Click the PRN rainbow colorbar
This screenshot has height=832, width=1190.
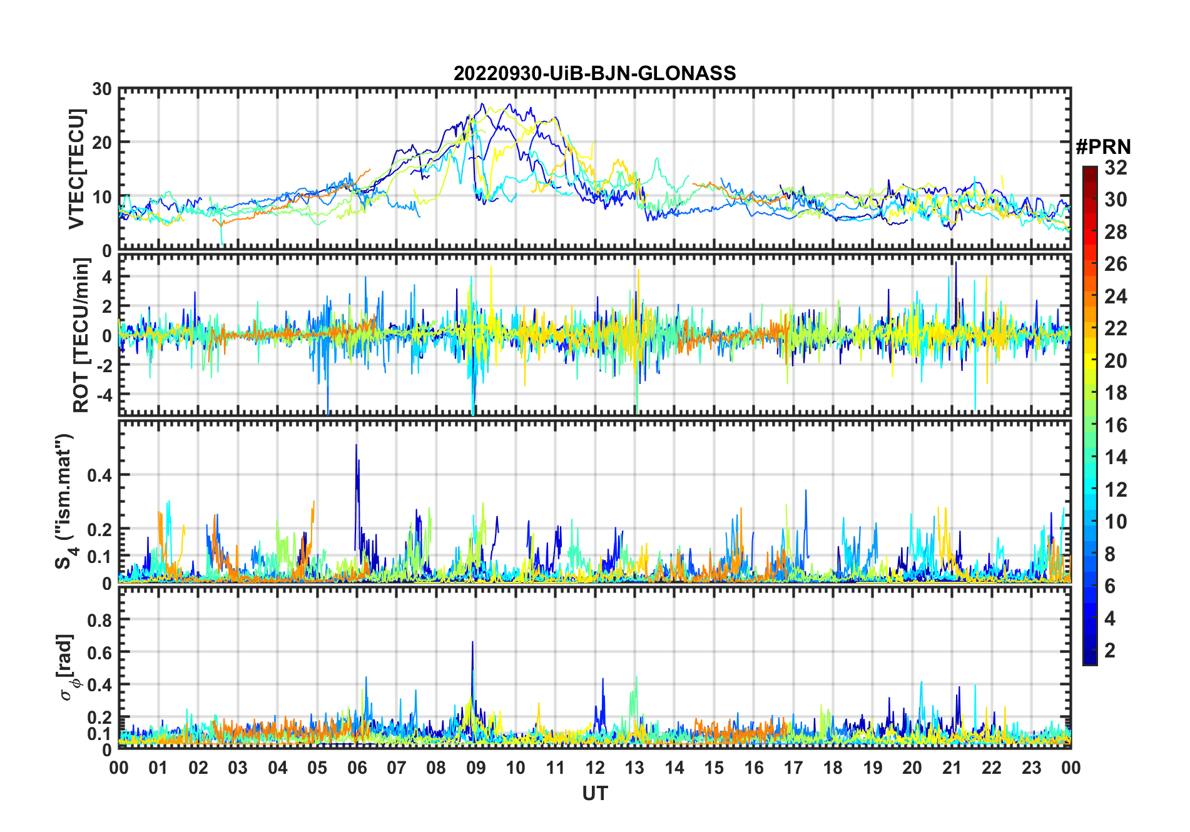point(1090,415)
